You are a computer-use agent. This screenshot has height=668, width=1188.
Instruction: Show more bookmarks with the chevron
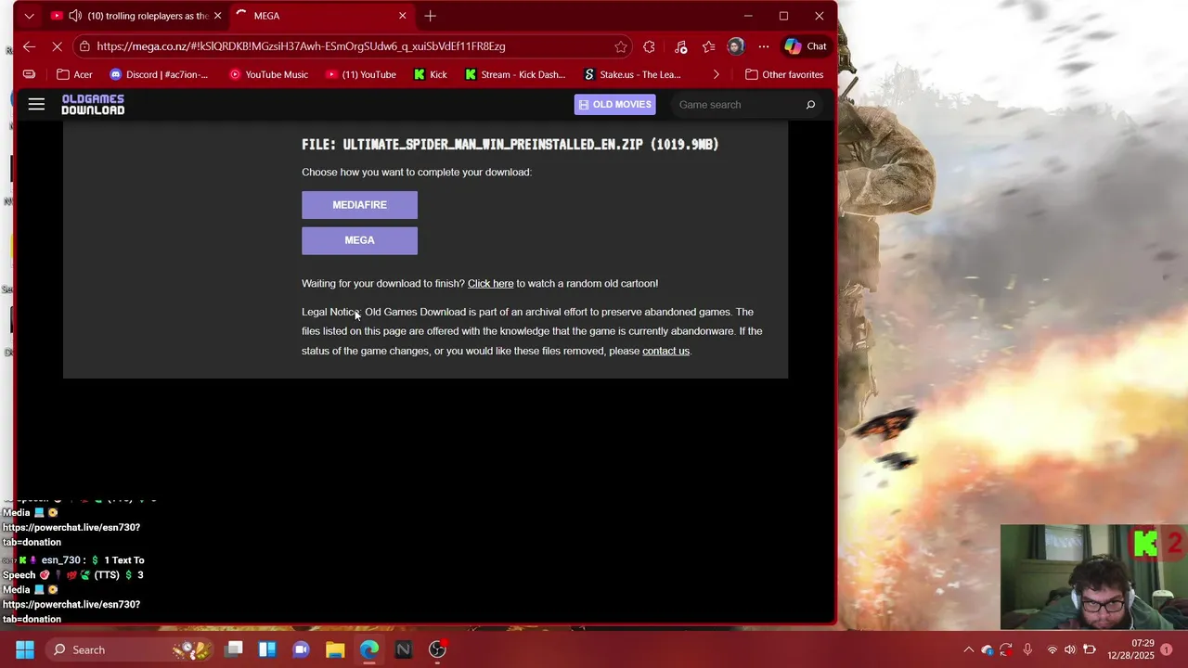click(x=716, y=74)
